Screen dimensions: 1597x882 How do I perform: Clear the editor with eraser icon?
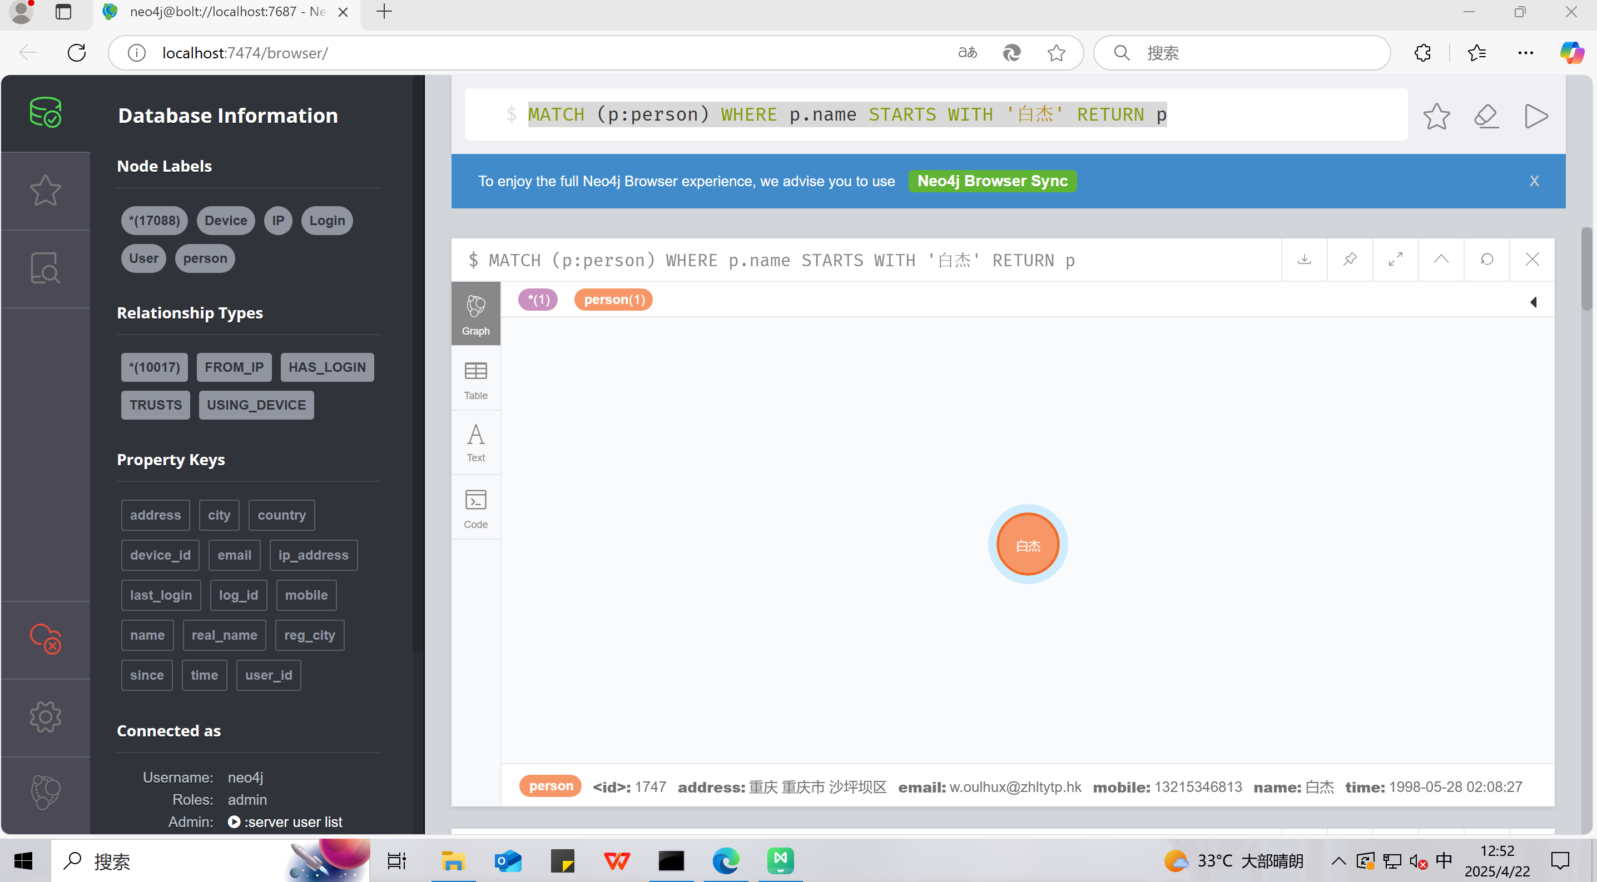pyautogui.click(x=1486, y=116)
